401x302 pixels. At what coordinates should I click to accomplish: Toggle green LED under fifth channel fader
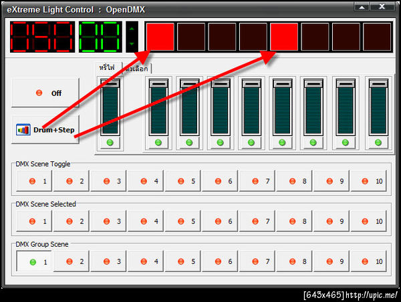pos(282,143)
